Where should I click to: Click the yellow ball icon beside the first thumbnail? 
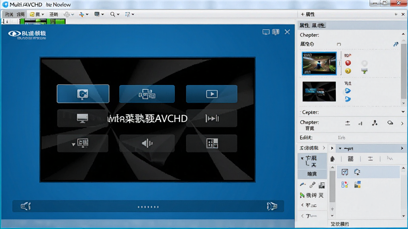click(x=348, y=71)
